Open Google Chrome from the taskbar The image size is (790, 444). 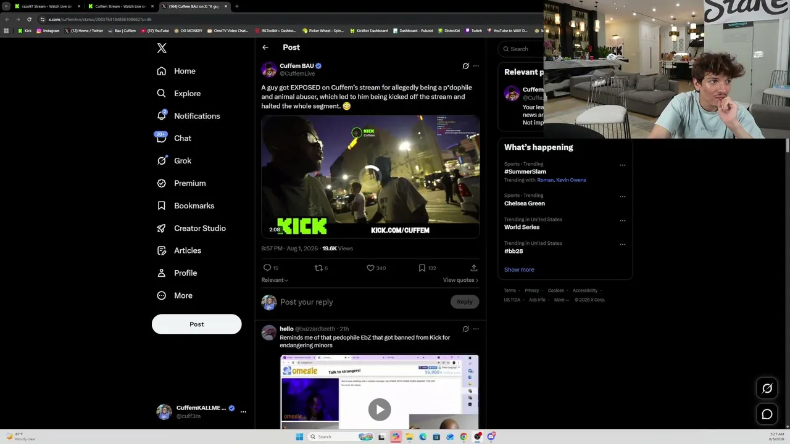tap(464, 437)
